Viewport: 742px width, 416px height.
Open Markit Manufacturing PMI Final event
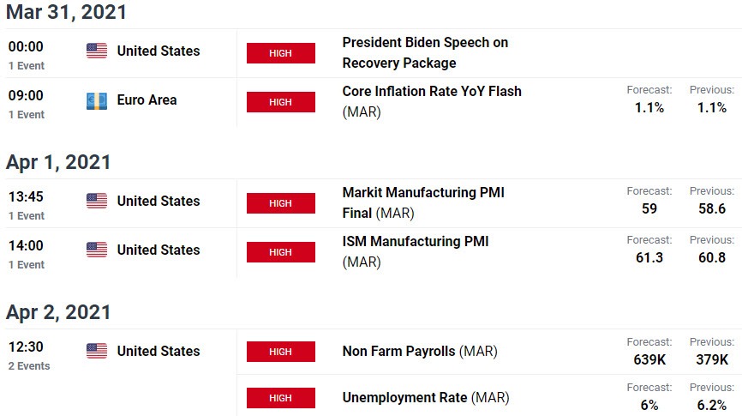423,202
